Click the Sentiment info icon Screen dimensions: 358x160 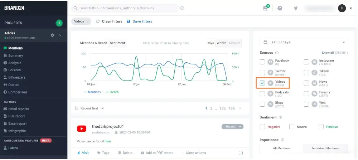tap(280, 117)
